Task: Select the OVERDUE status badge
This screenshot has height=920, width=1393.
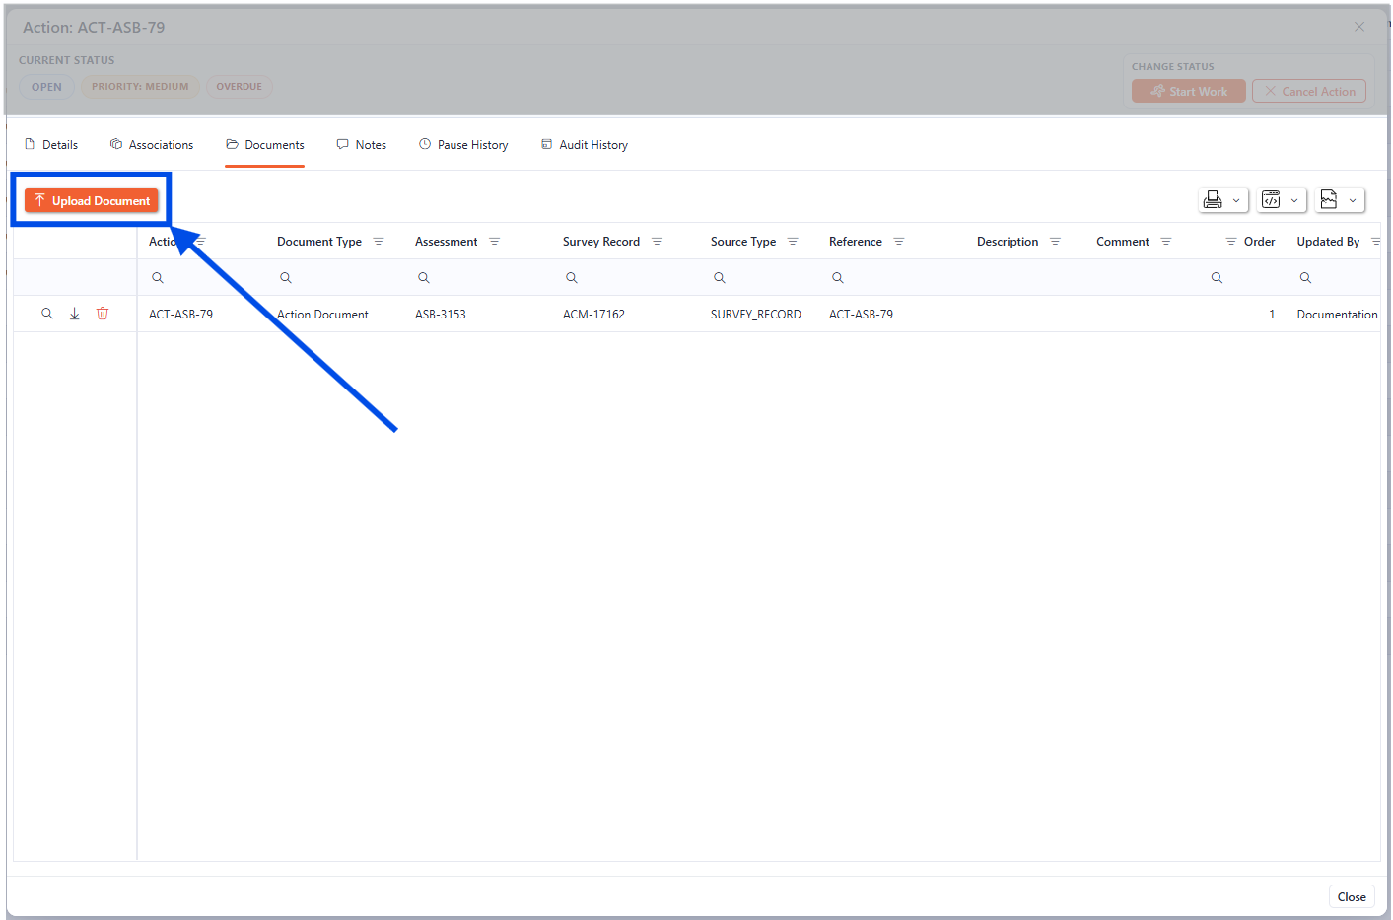Action: 239,86
